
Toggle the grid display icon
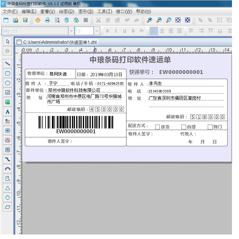86,20
